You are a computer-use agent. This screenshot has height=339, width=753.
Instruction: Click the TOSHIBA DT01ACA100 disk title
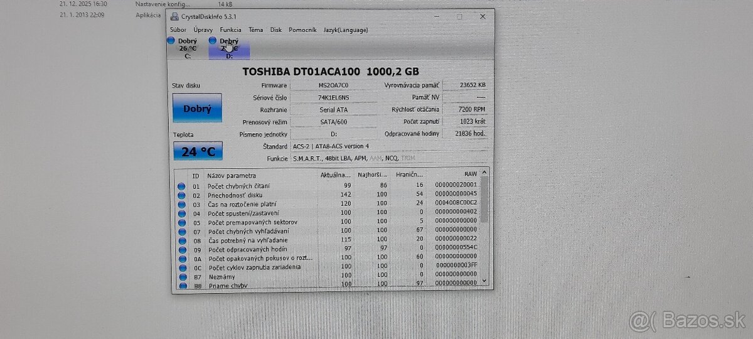coord(331,72)
